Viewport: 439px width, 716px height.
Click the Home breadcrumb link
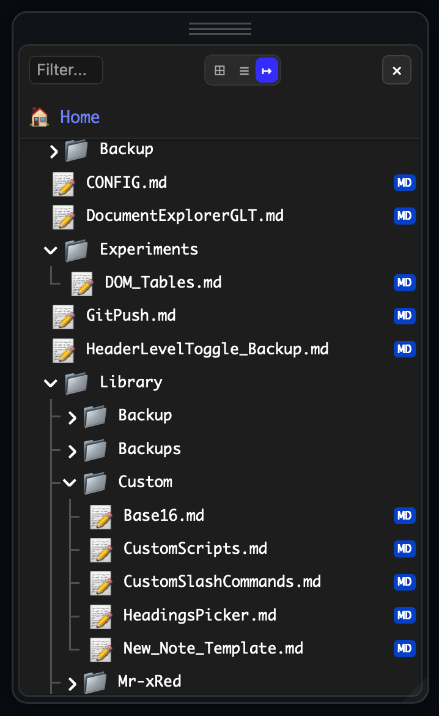click(79, 117)
